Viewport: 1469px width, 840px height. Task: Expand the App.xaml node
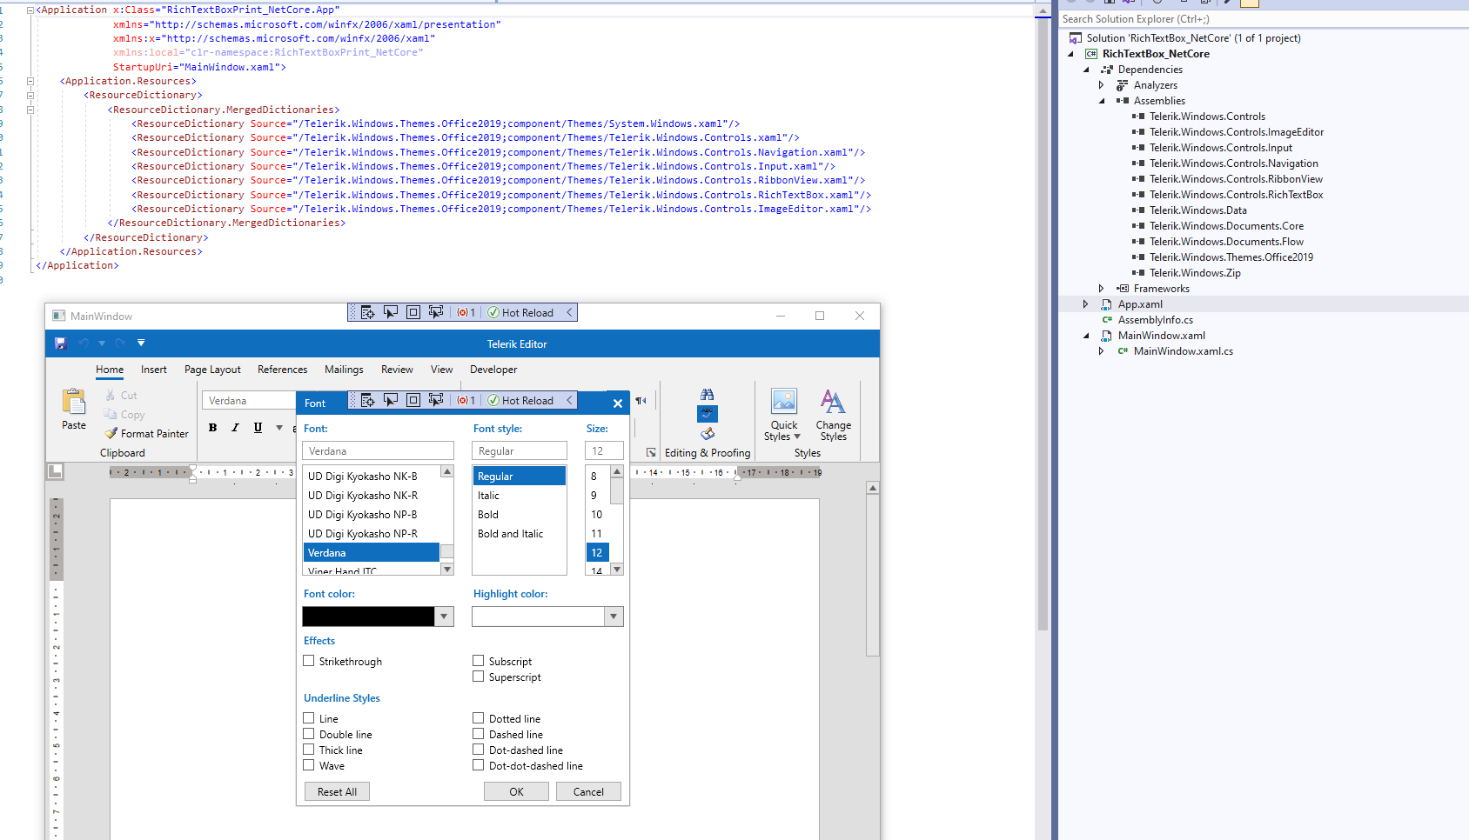click(x=1085, y=304)
